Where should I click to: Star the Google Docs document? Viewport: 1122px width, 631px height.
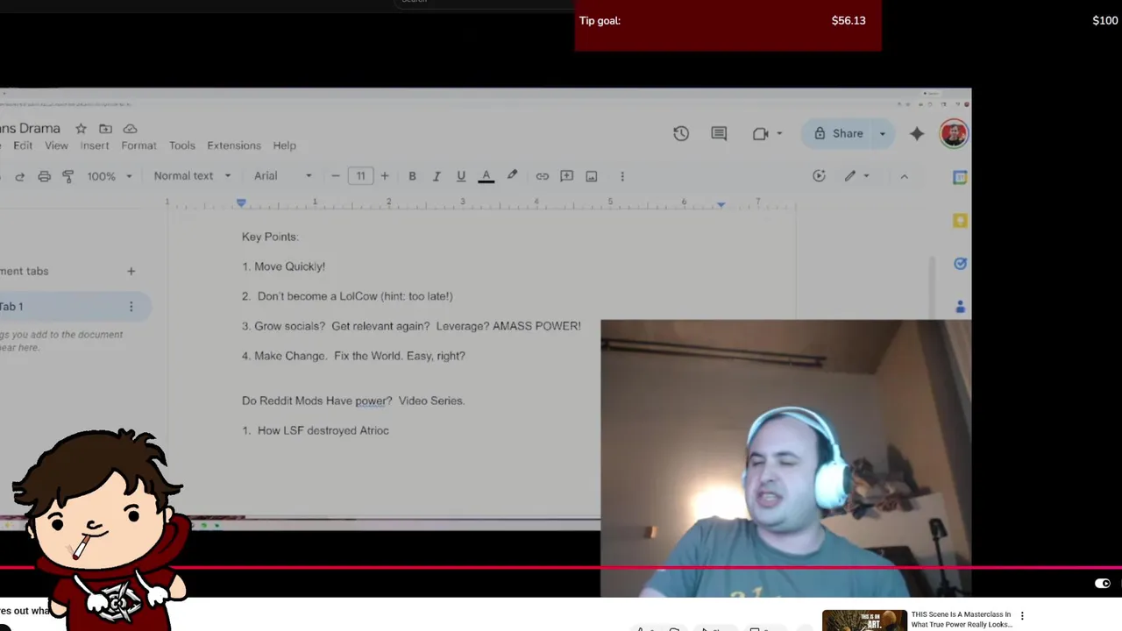click(x=81, y=129)
